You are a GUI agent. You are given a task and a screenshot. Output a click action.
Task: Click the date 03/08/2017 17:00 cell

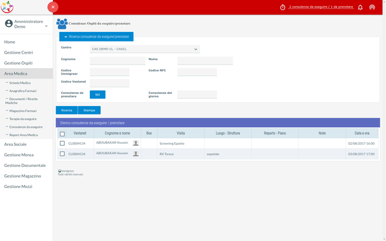[361, 154]
